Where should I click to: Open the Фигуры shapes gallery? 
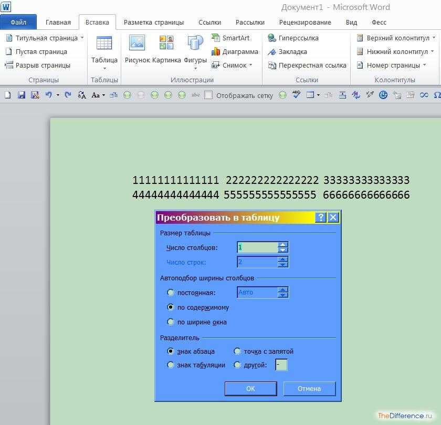195,45
